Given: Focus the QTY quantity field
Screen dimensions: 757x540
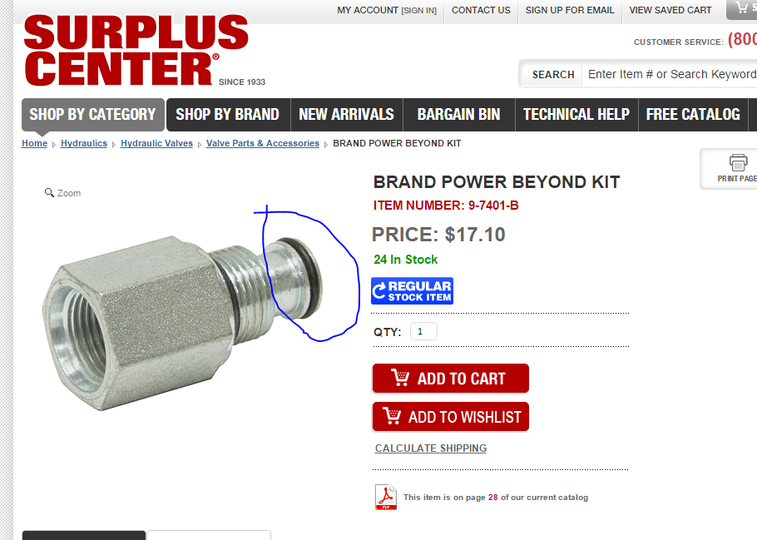Looking at the screenshot, I should tap(423, 331).
